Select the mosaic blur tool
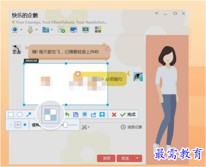 (51, 115)
